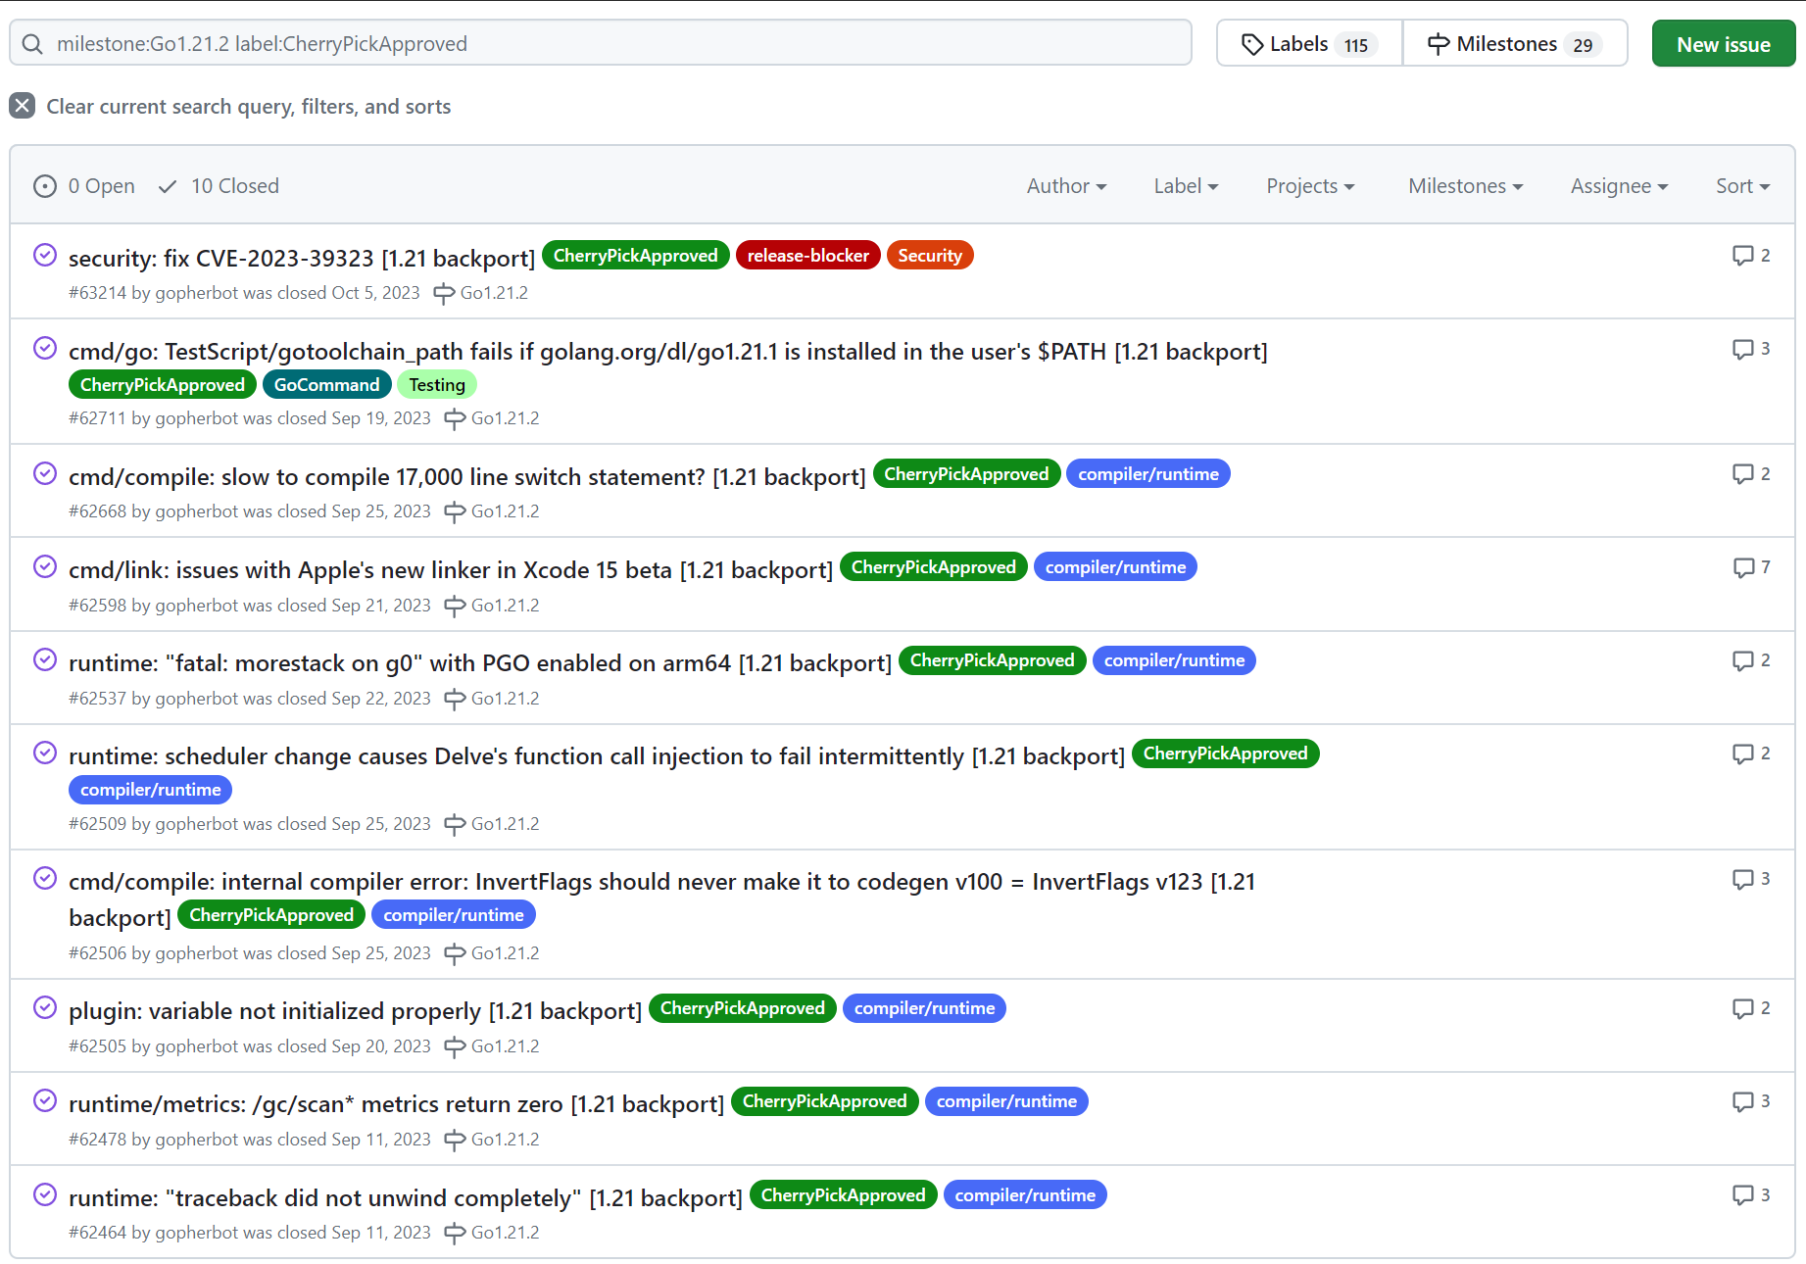Click the Go1.21.2 milestone icon on issue #62711
1806x1264 pixels.
pos(454,419)
